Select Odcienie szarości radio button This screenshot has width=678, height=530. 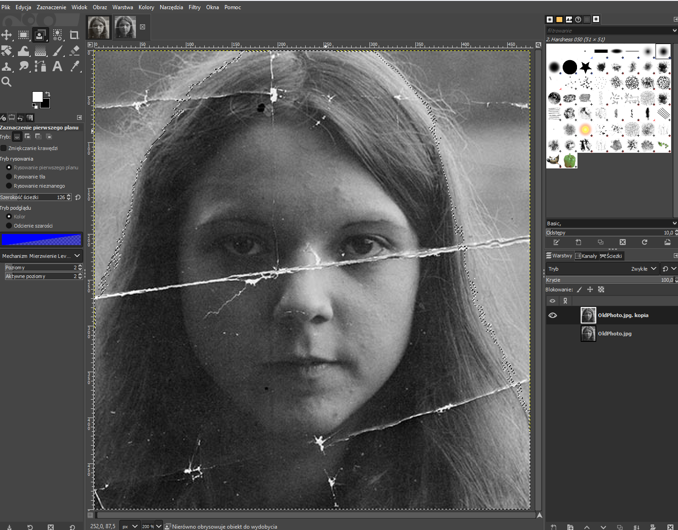(x=9, y=226)
